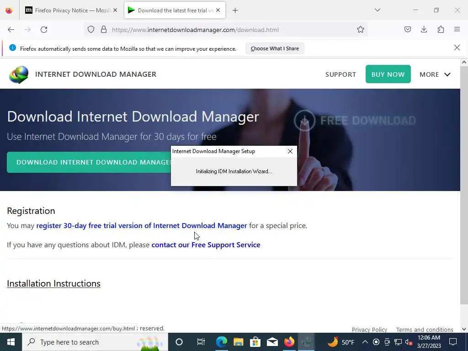Click scrollbar down arrow
This screenshot has height=351, width=468.
click(x=464, y=329)
